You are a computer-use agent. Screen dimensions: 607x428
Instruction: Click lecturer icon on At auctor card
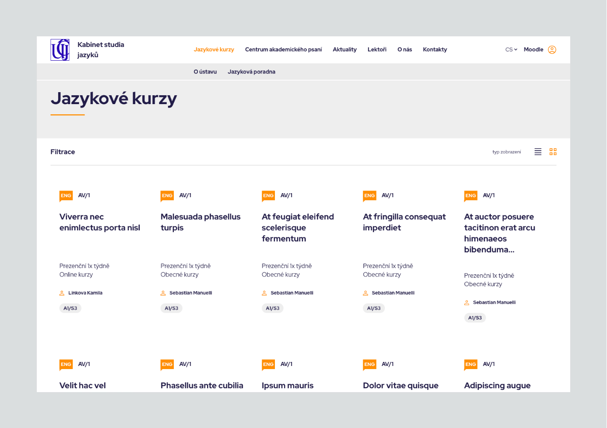[x=466, y=303]
